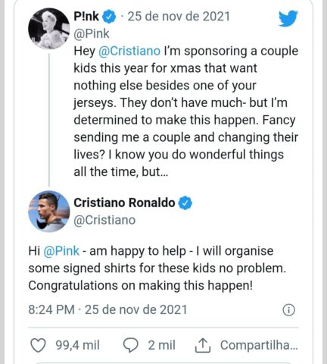Click the Compartilha... share label
The image size is (327, 364).
259,345
